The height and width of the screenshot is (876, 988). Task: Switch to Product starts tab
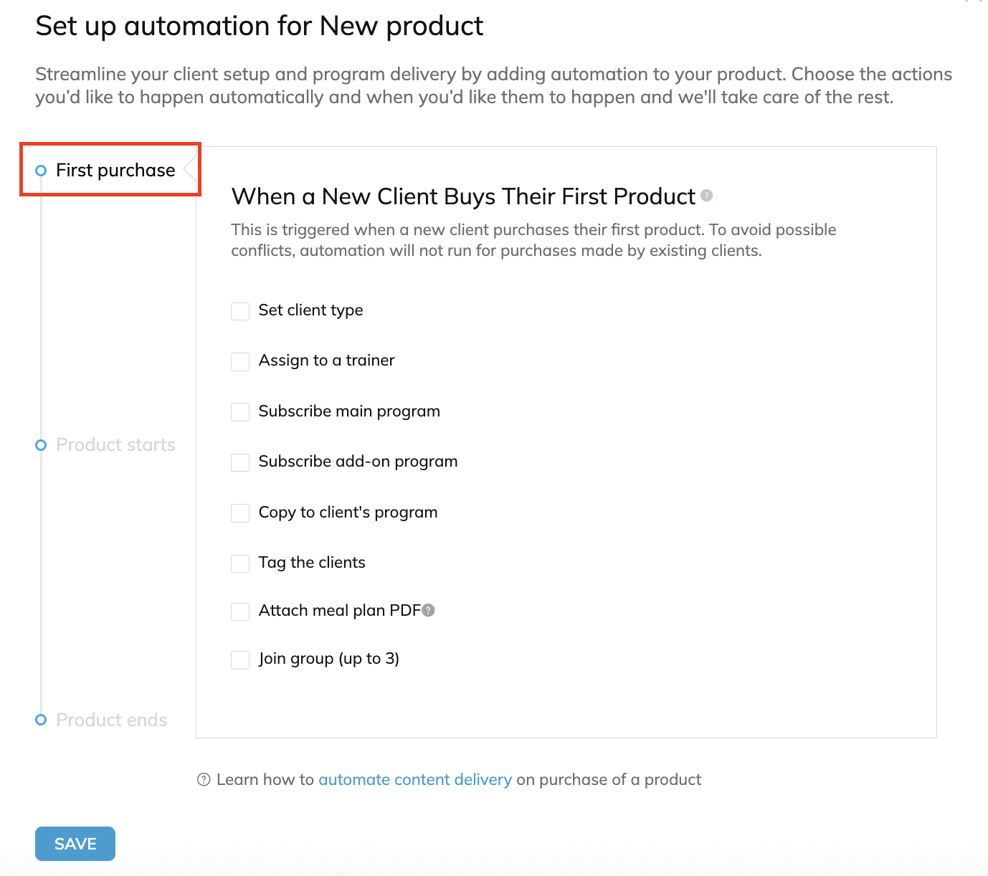pos(115,445)
